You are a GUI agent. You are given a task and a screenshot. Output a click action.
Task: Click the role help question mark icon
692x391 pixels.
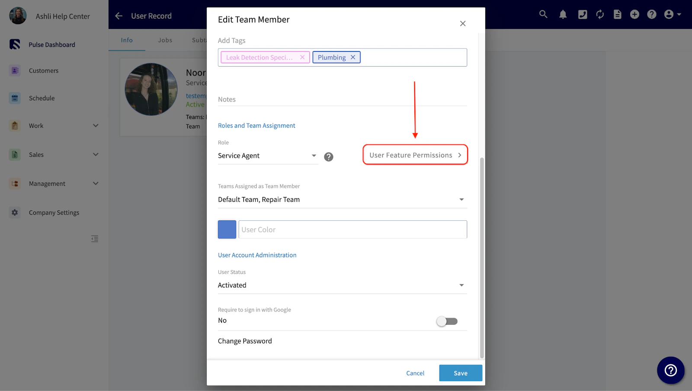click(x=329, y=157)
